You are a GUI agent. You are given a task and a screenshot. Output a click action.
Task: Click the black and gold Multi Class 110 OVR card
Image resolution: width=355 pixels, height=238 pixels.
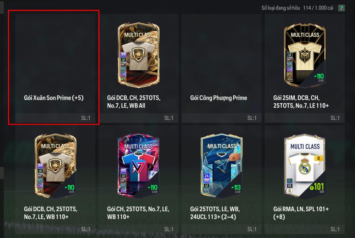(305, 55)
